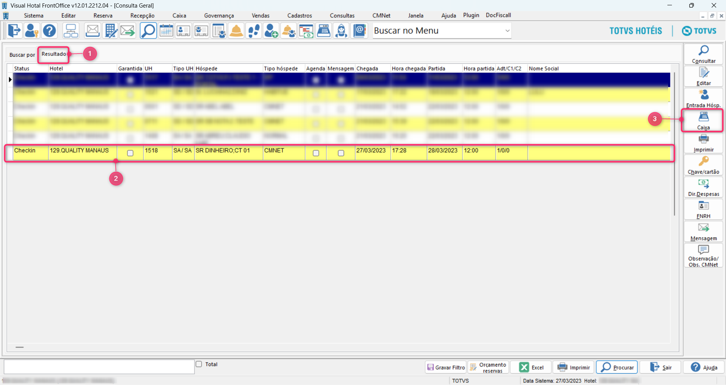Click the Orçamento reservas button

(x=488, y=367)
